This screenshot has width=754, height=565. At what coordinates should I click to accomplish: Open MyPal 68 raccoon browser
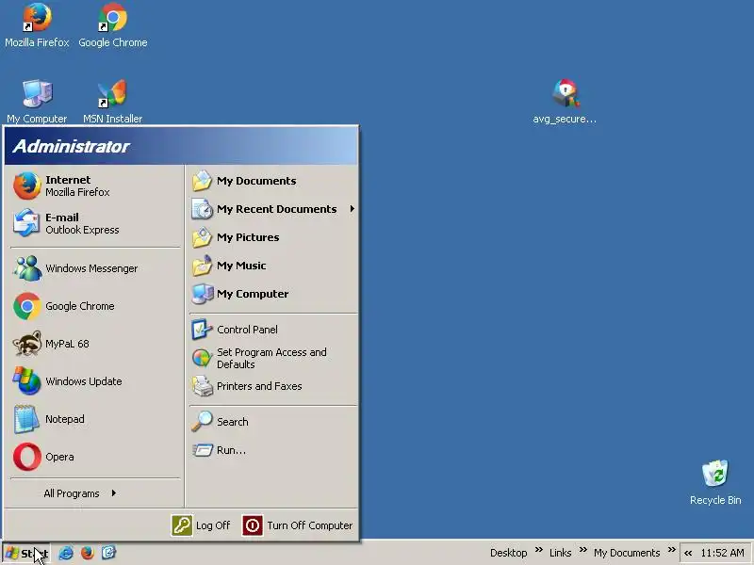(x=94, y=344)
